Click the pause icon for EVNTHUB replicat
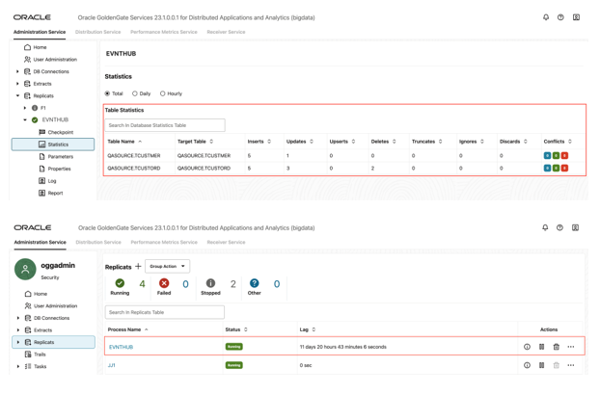The height and width of the screenshot is (394, 600). [x=541, y=347]
